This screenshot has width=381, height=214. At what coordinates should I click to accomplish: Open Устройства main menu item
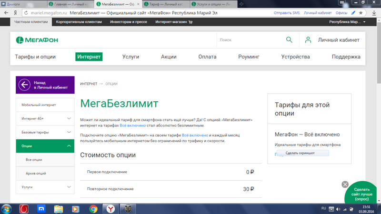coord(295,57)
